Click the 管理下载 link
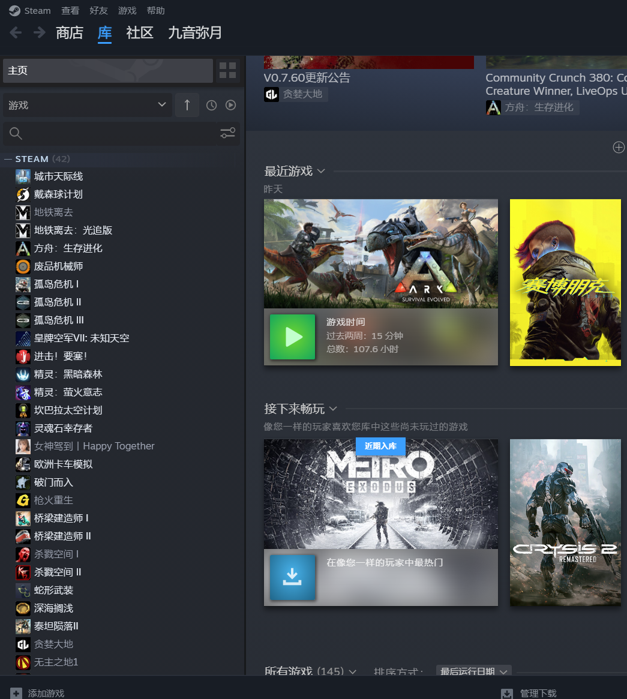 tap(538, 693)
